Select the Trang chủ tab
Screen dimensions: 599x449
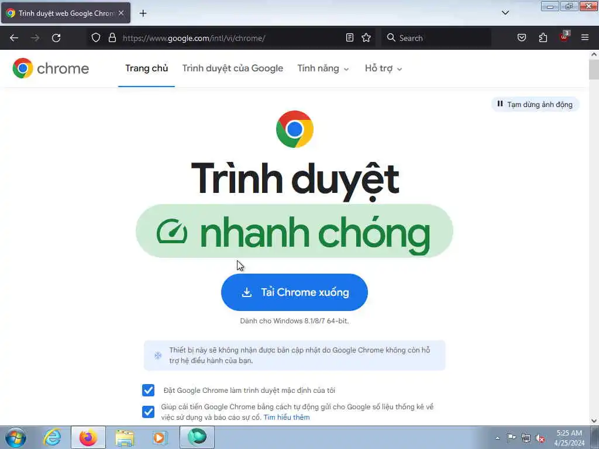click(146, 68)
